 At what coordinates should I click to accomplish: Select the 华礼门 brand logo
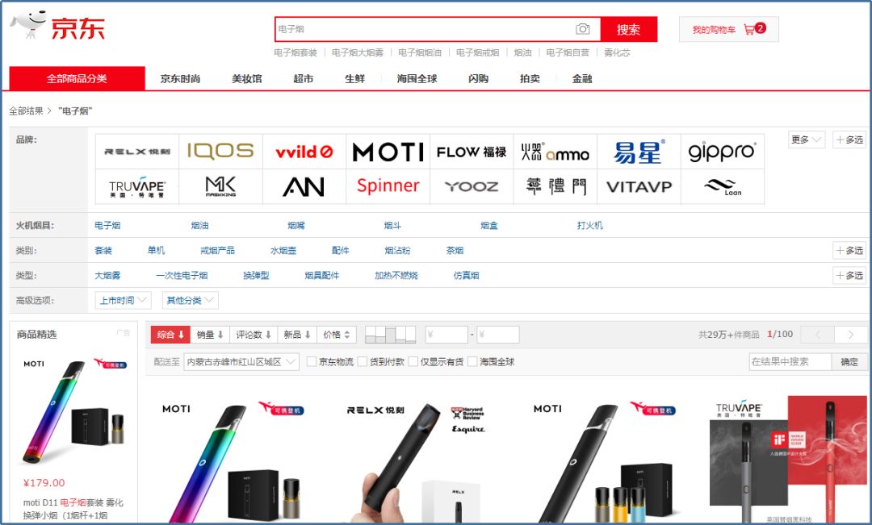click(555, 186)
